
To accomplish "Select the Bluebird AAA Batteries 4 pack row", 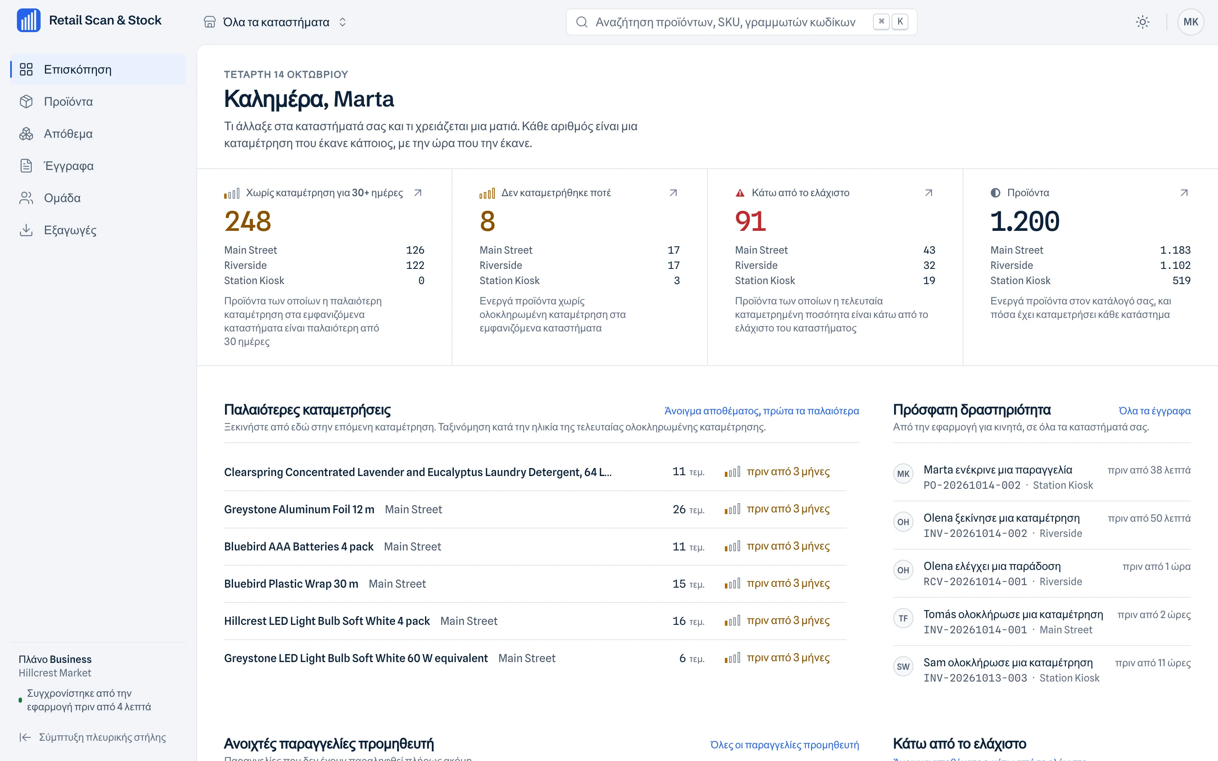I will (535, 547).
